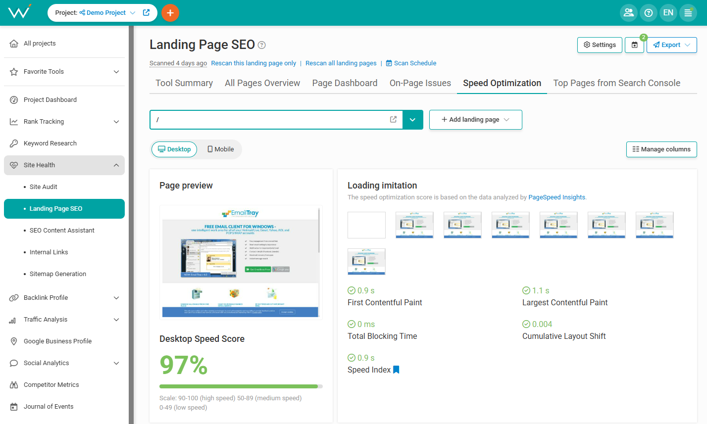Select the Speed Optimization tab

point(502,83)
